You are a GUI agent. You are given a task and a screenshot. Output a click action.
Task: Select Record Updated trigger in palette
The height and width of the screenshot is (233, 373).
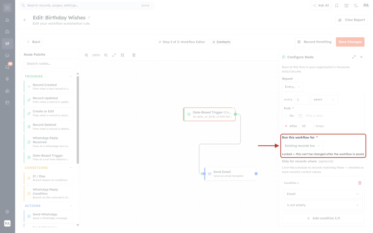(48, 100)
